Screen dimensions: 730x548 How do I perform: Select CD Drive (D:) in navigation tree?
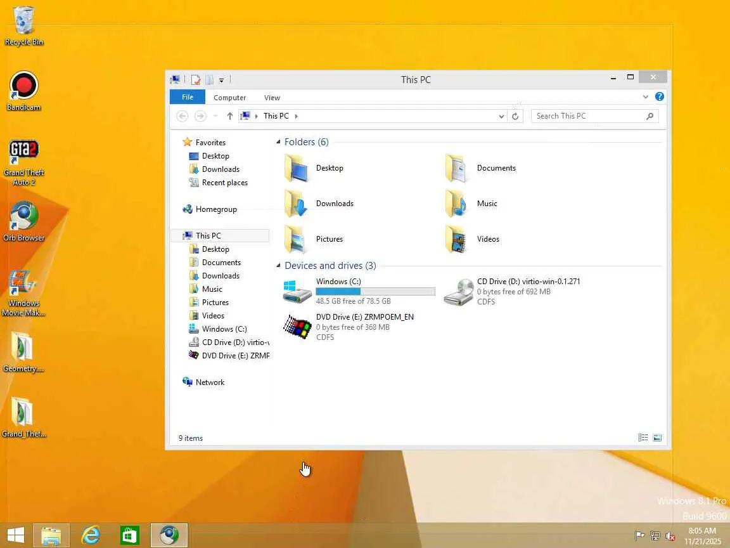coord(229,342)
